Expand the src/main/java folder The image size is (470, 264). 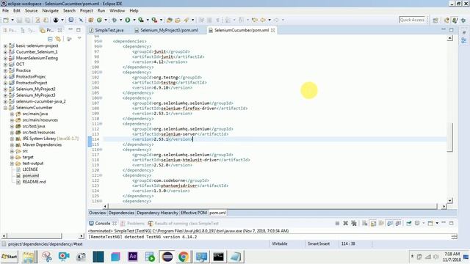(x=12, y=114)
